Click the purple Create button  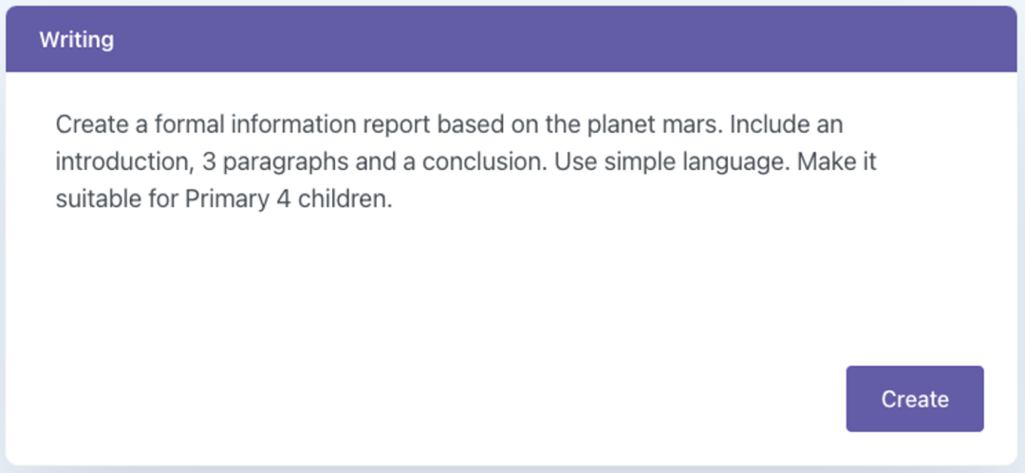pos(914,399)
